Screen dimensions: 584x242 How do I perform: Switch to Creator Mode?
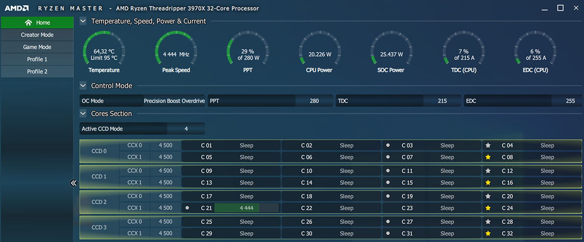point(37,35)
